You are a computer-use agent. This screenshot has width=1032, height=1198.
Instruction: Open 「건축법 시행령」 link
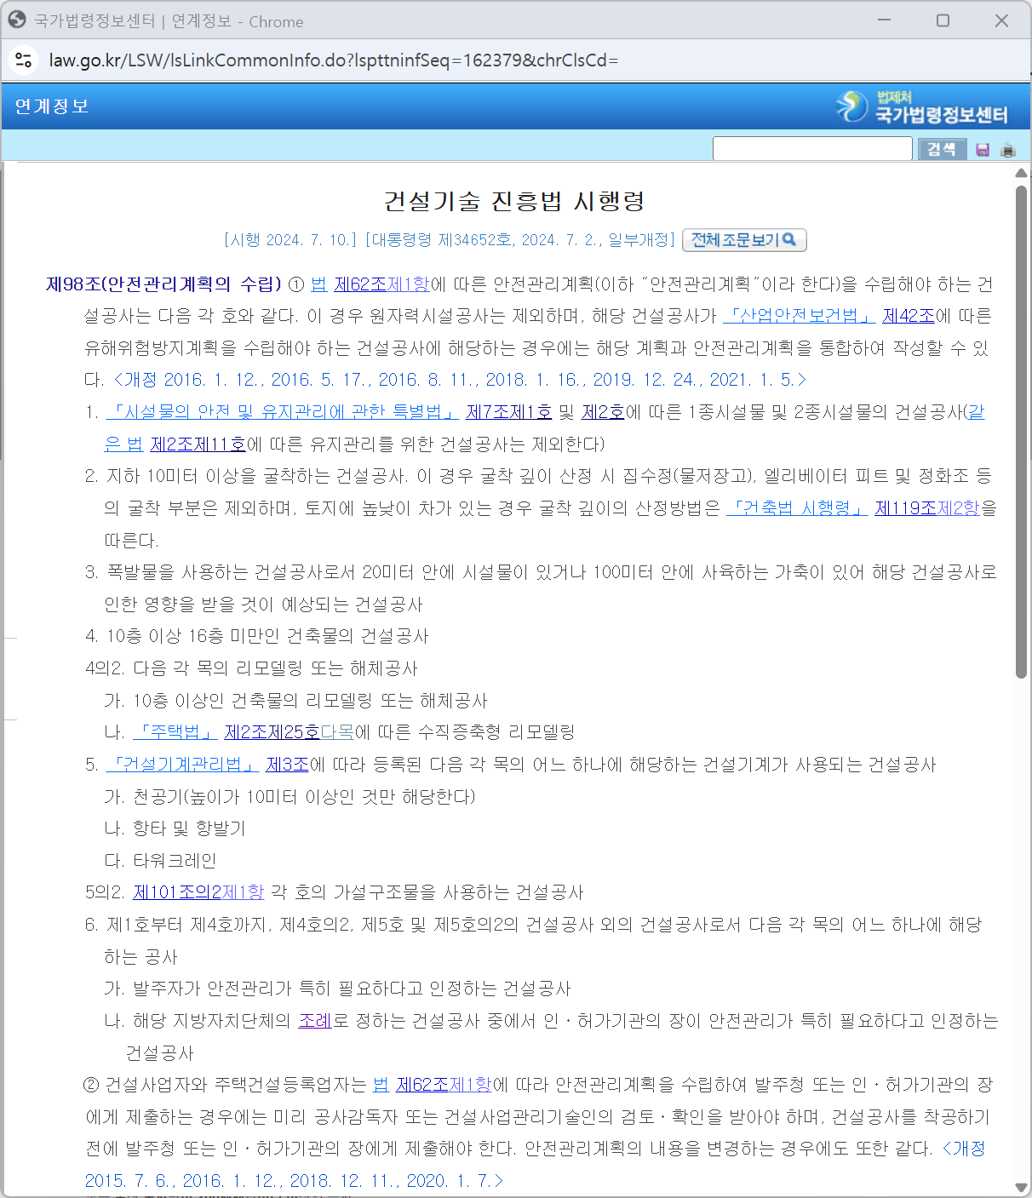[x=797, y=508]
